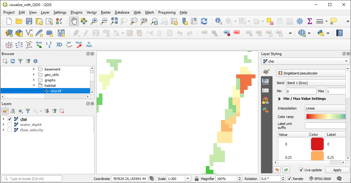Open the statistical summary sigma icon
This screenshot has width=351, height=183.
pos(309,21)
